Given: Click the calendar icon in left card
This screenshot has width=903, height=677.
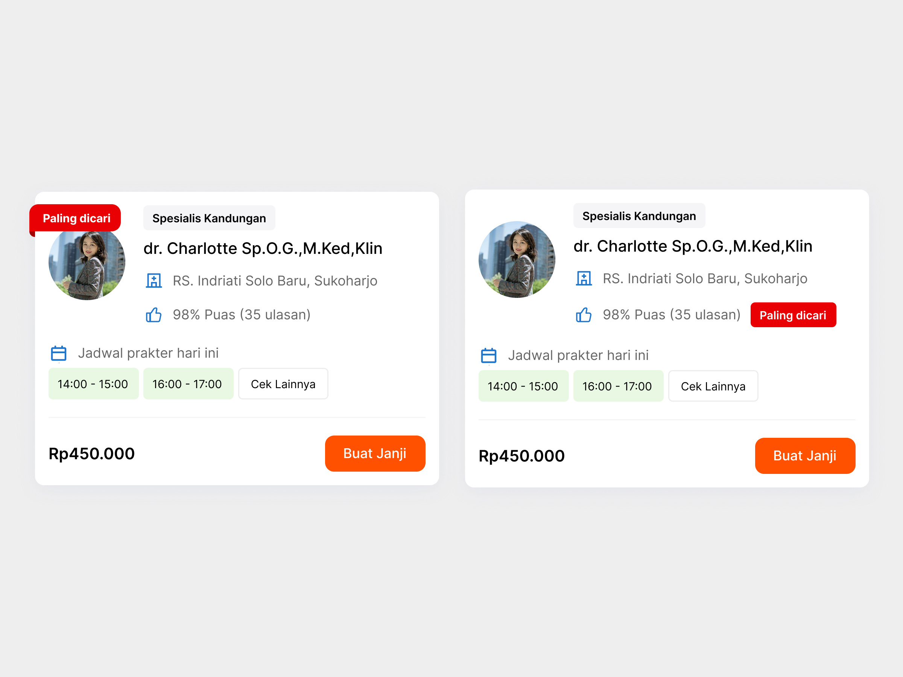Looking at the screenshot, I should pyautogui.click(x=59, y=353).
